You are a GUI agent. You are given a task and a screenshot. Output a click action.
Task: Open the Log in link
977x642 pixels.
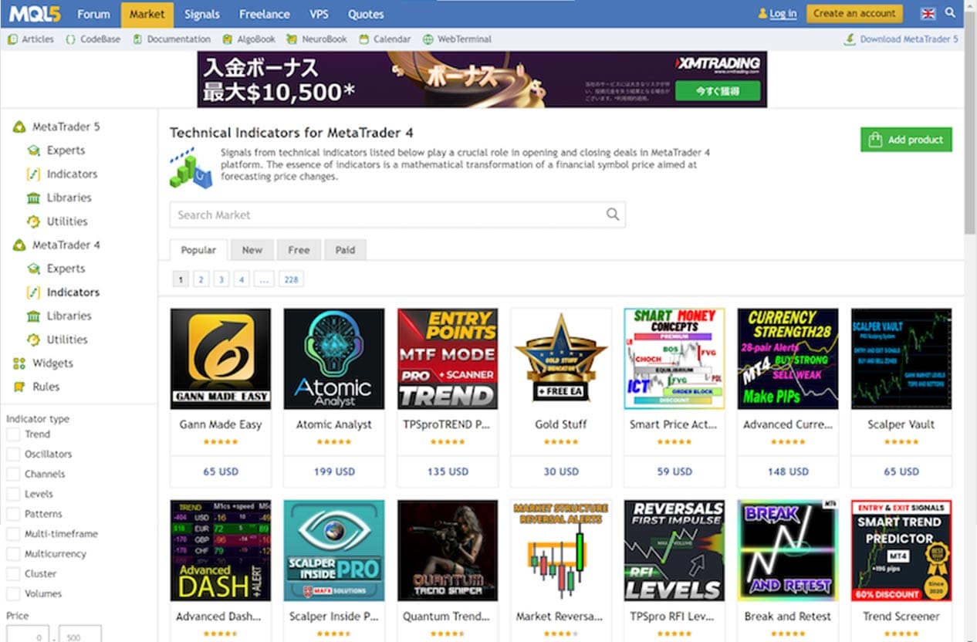(x=783, y=14)
